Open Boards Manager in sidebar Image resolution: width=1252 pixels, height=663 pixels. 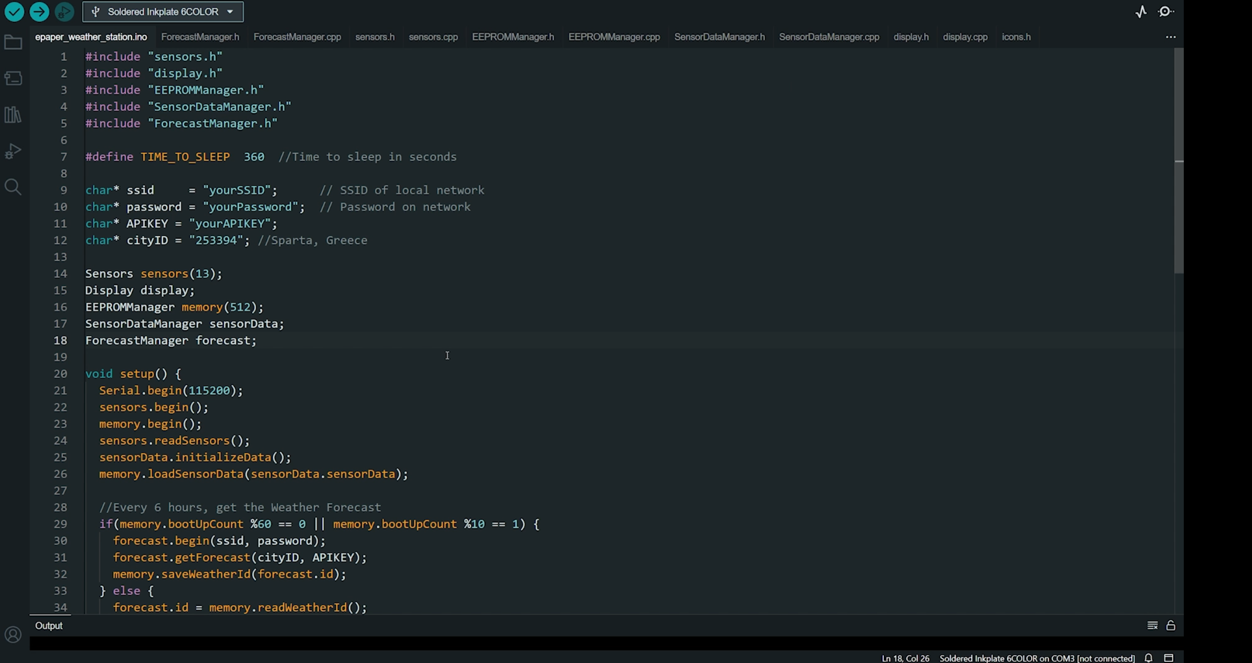13,79
